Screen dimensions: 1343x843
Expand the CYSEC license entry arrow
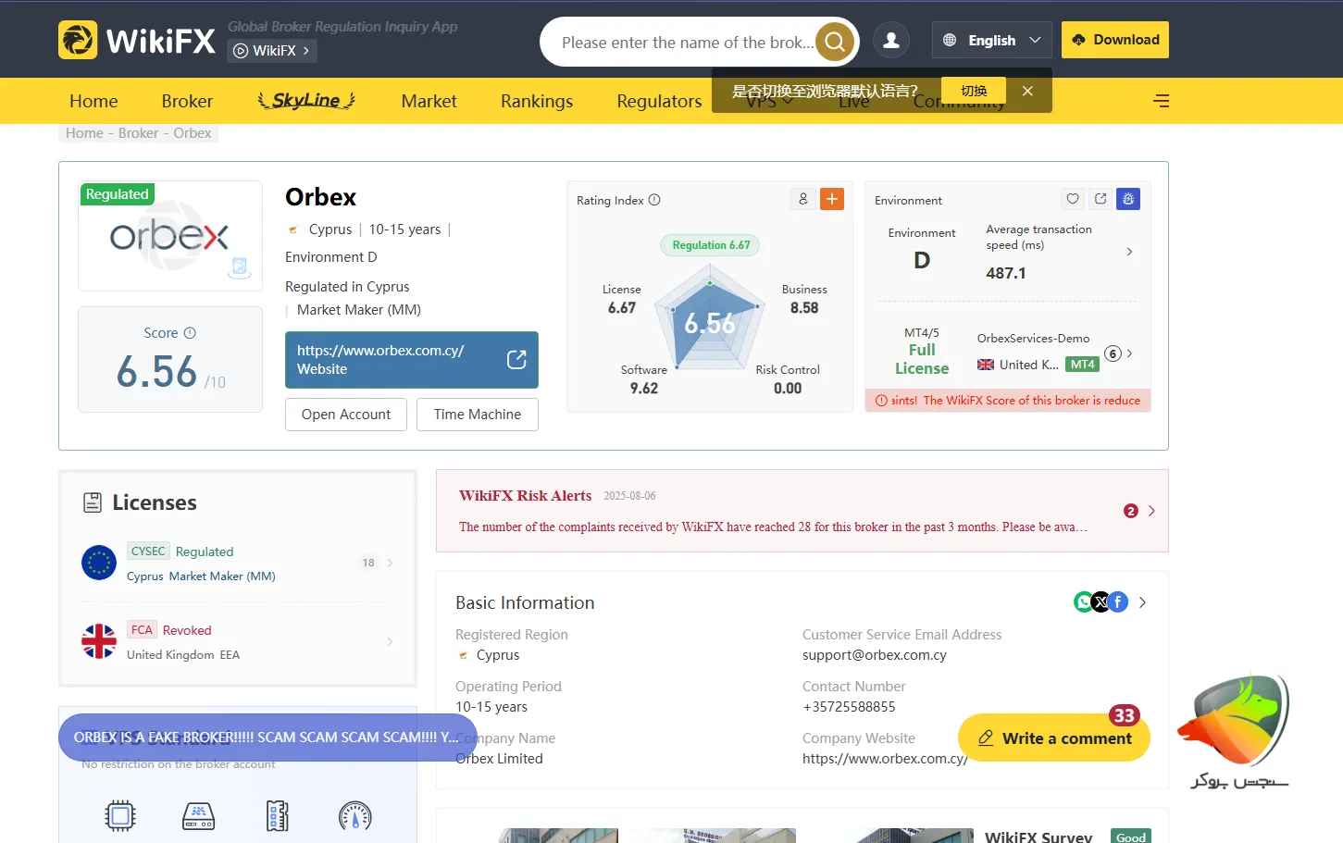(x=390, y=563)
